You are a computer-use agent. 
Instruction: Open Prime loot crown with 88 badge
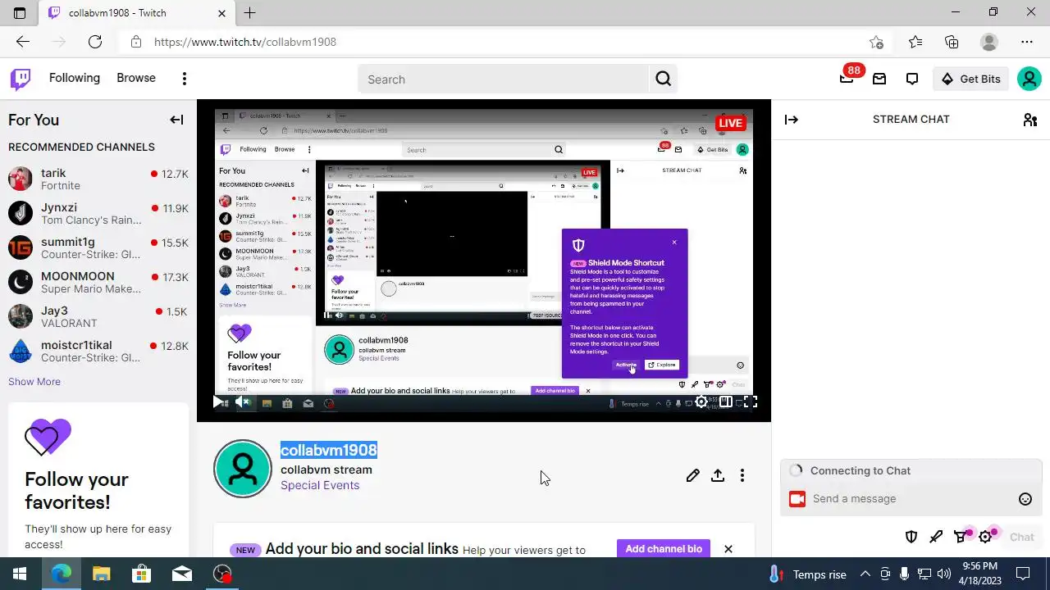click(x=847, y=79)
